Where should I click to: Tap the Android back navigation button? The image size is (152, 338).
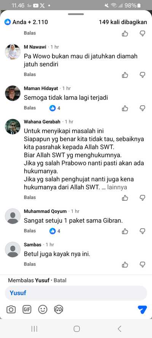pos(119,329)
